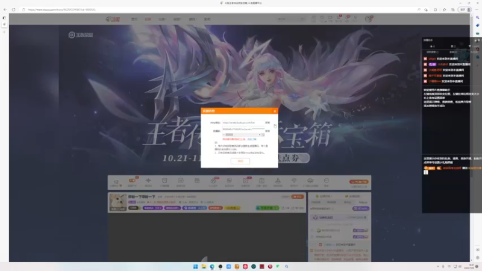Click the cloud icon in streamer toolbar

click(x=310, y=181)
